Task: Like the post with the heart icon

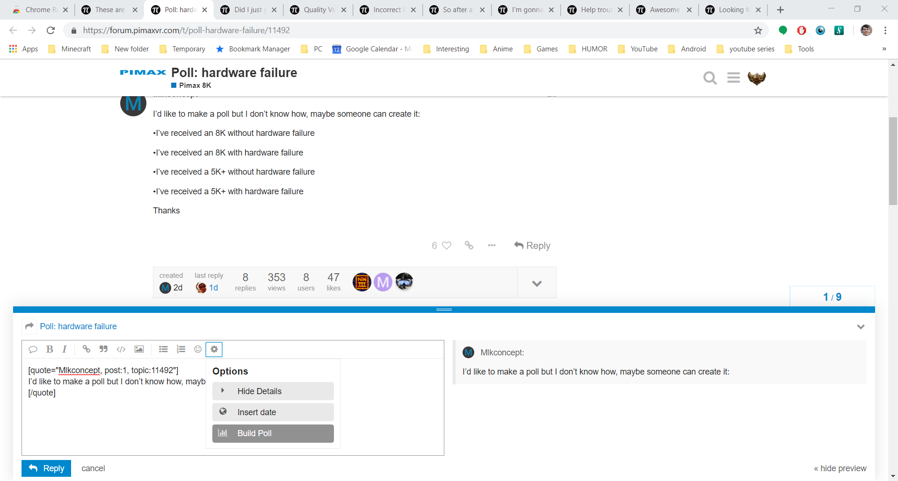Action: coord(447,246)
